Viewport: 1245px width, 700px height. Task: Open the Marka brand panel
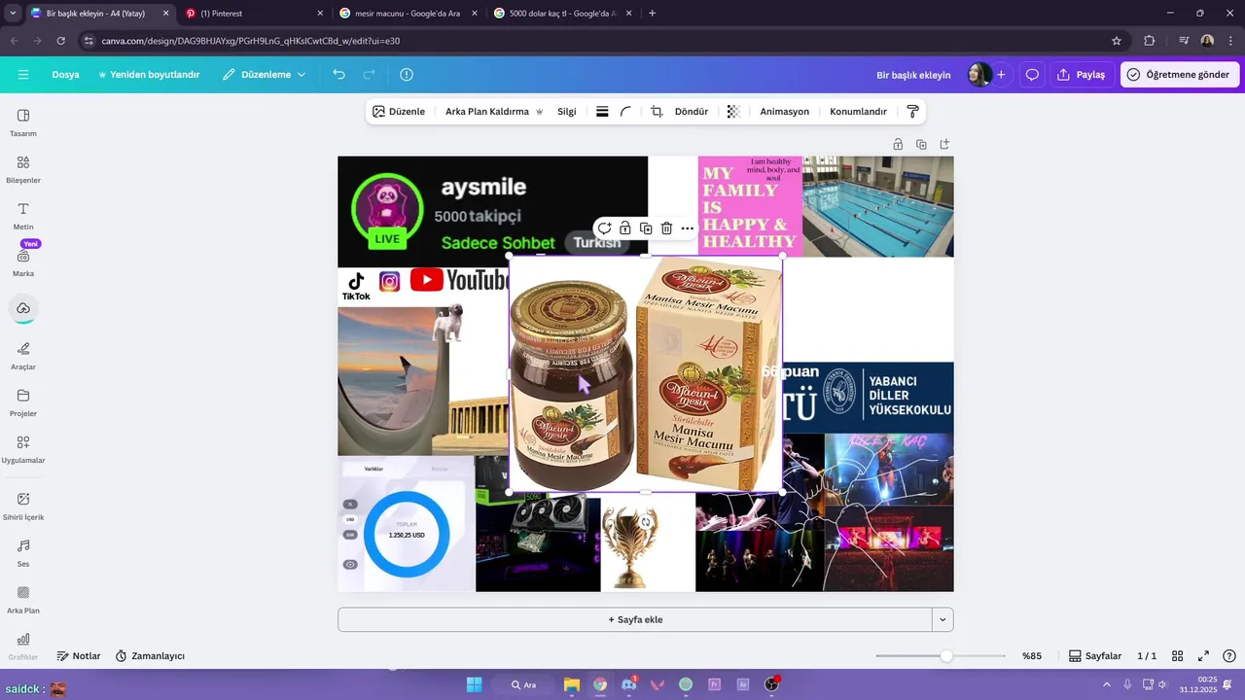coord(23,262)
